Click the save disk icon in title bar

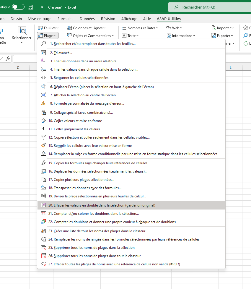tap(30, 7)
